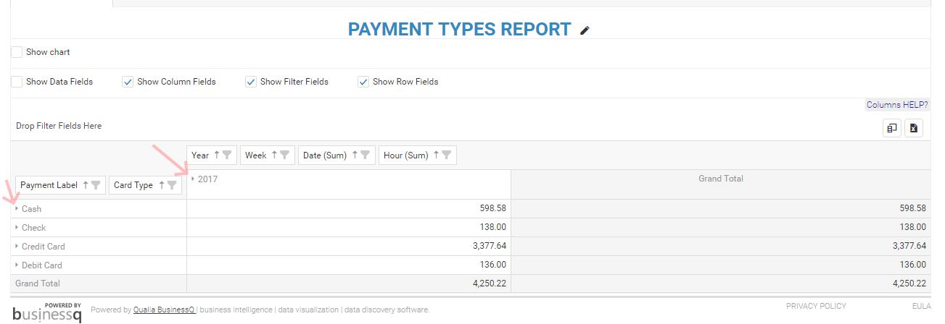This screenshot has height=324, width=945.
Task: Open the Week field filter funnel
Action: (285, 155)
